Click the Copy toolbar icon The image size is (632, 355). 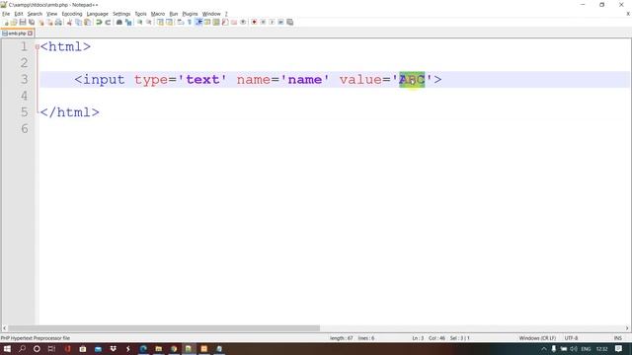[x=78, y=22]
